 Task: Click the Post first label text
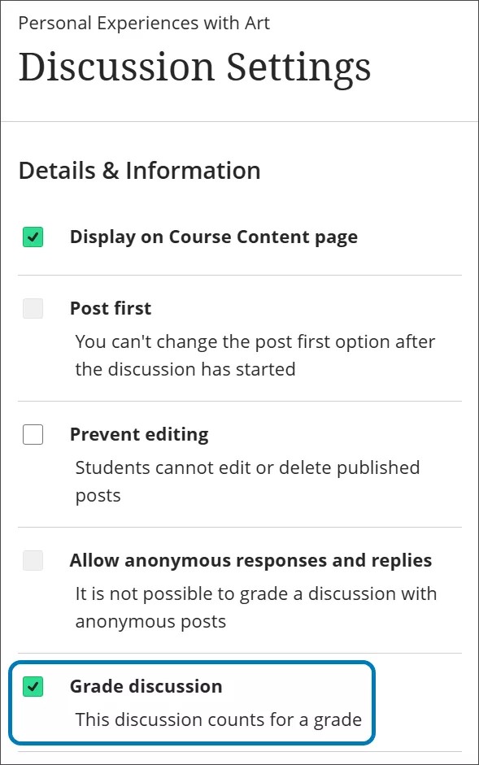point(111,308)
